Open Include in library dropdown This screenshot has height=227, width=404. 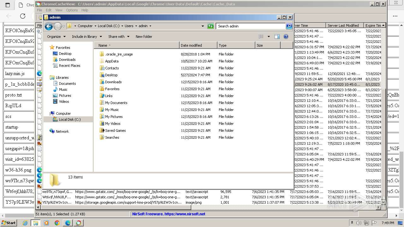click(x=87, y=37)
